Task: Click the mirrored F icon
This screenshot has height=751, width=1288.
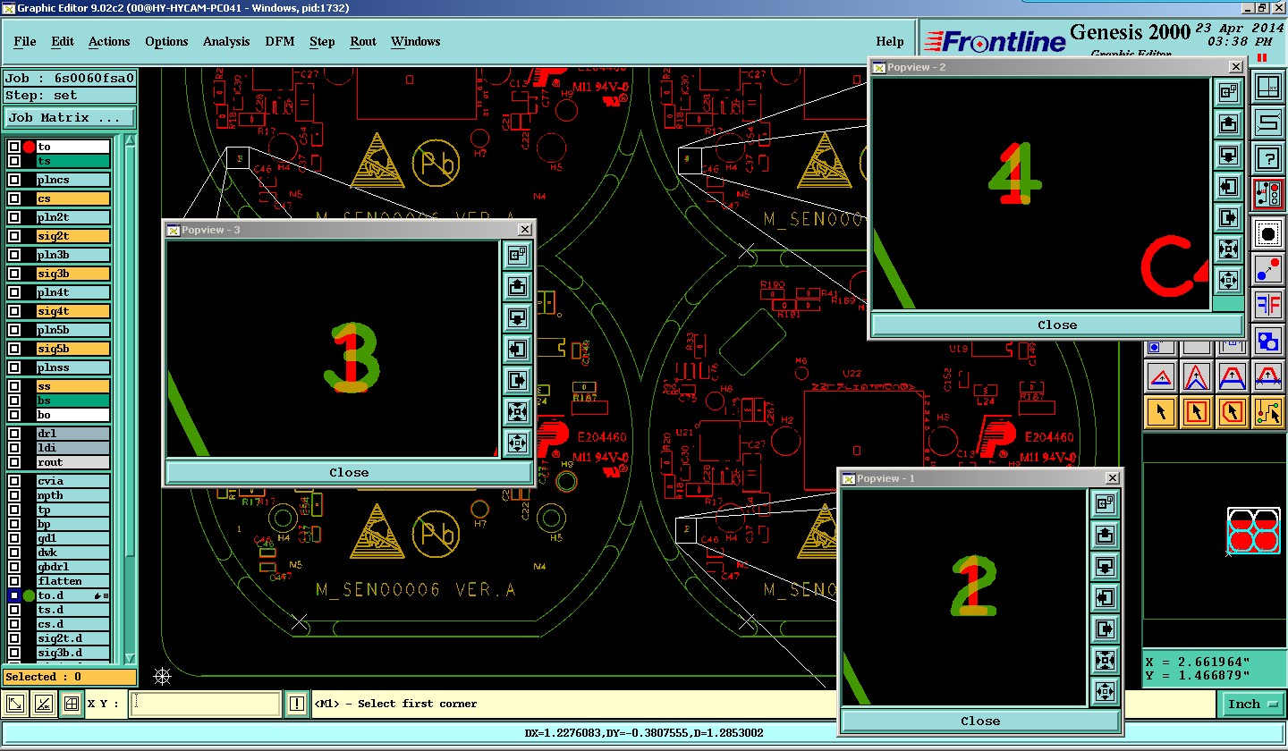Action: (1267, 305)
